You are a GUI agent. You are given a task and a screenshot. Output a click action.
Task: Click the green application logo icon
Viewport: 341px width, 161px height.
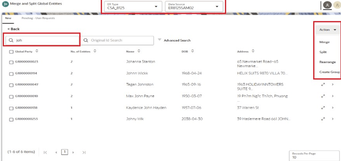(x=5, y=4)
